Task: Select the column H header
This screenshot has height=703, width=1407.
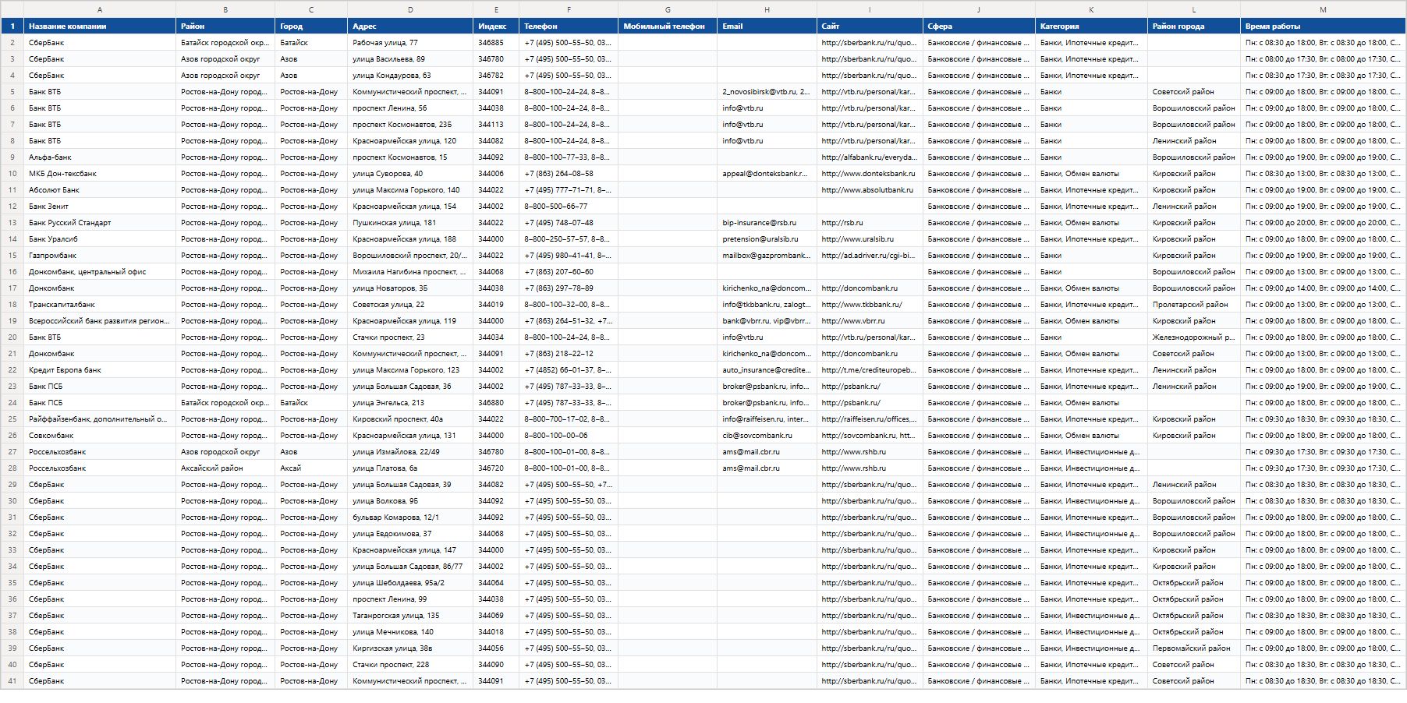Action: click(x=767, y=9)
